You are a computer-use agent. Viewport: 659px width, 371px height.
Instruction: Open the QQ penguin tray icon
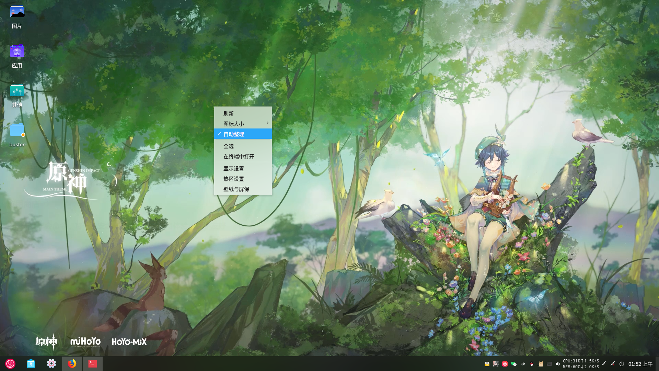(x=532, y=364)
